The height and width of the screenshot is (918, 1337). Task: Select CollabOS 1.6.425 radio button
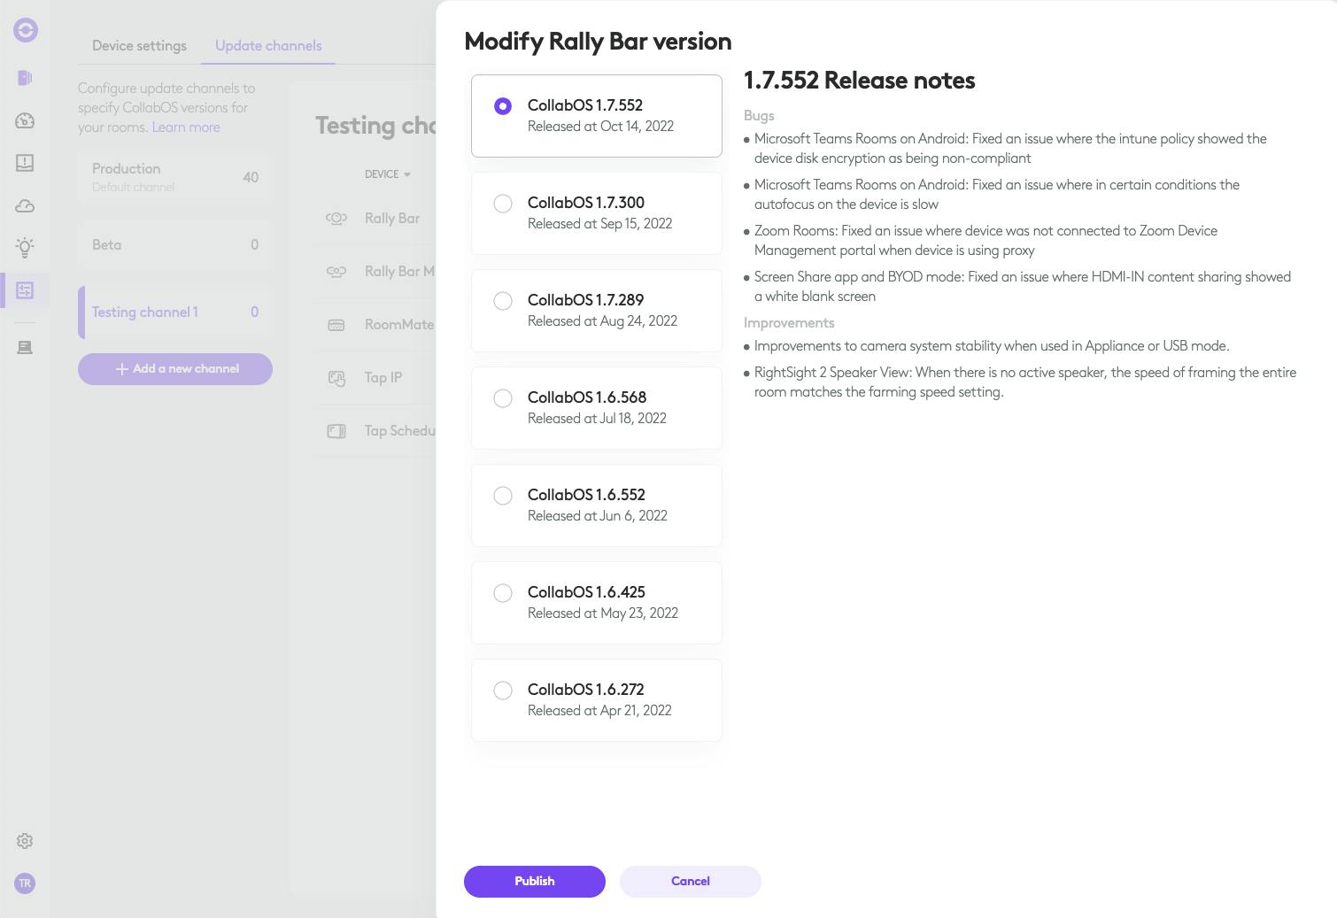pos(503,593)
